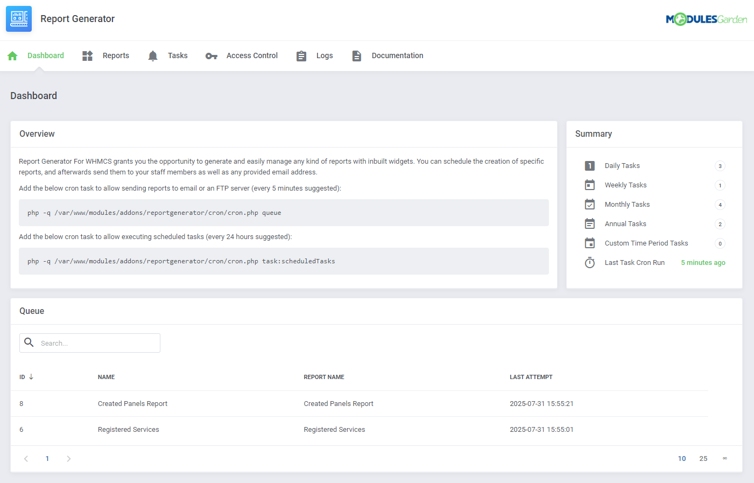The height and width of the screenshot is (483, 754).
Task: Click the Dashboard home icon
Action: click(12, 55)
